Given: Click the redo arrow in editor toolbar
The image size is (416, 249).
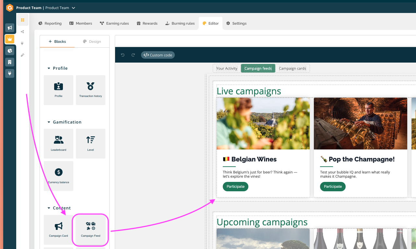Looking at the screenshot, I should [x=133, y=55].
